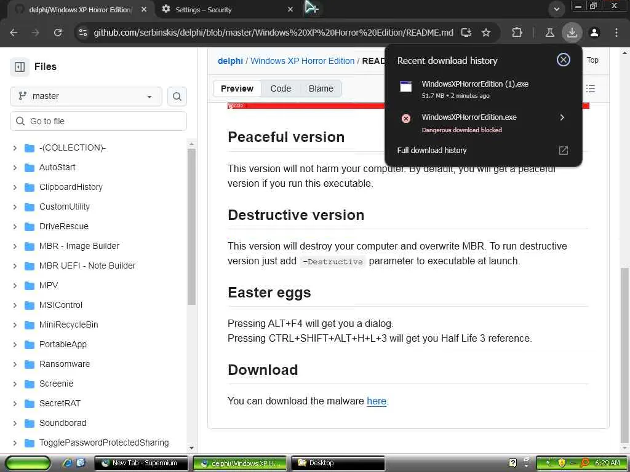
Task: Search files with magnifier button
Action: [x=177, y=96]
